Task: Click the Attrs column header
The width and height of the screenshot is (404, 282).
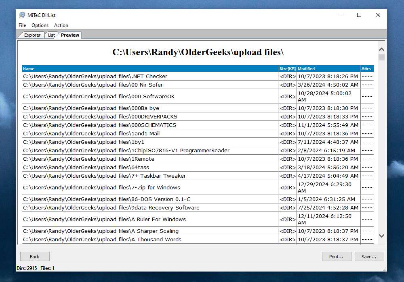Action: 367,68
